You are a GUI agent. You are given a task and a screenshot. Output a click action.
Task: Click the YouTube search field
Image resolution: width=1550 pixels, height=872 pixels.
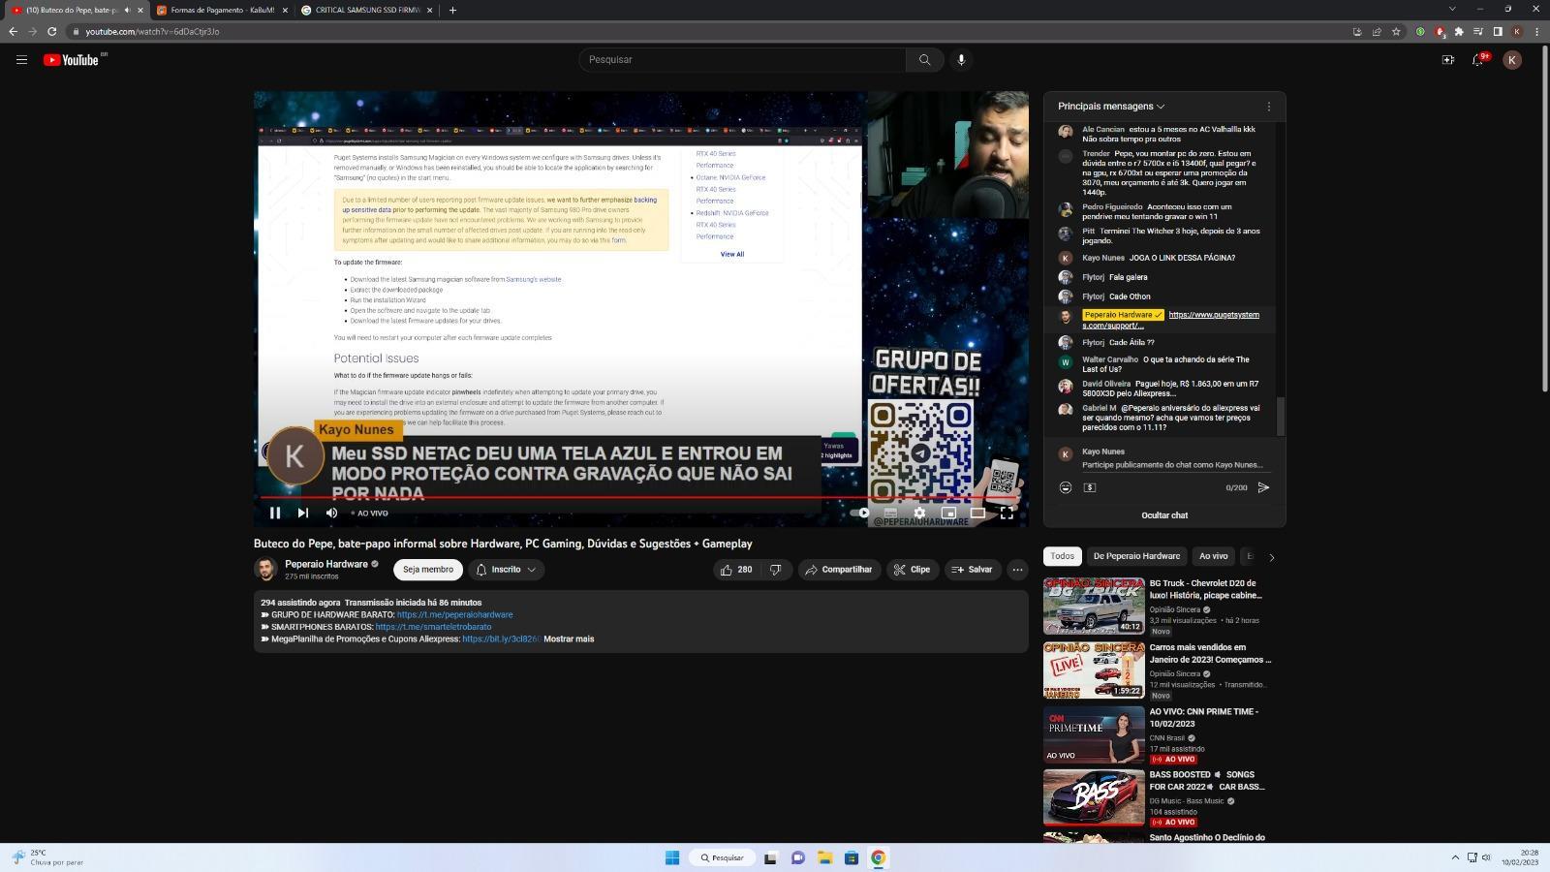click(x=742, y=60)
